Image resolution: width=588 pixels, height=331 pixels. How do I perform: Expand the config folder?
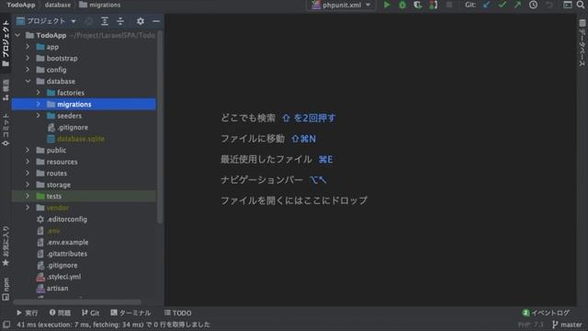click(28, 70)
